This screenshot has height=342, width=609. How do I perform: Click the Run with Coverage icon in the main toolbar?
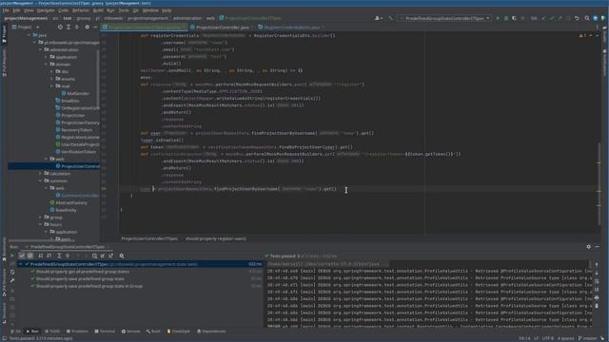pos(514,18)
